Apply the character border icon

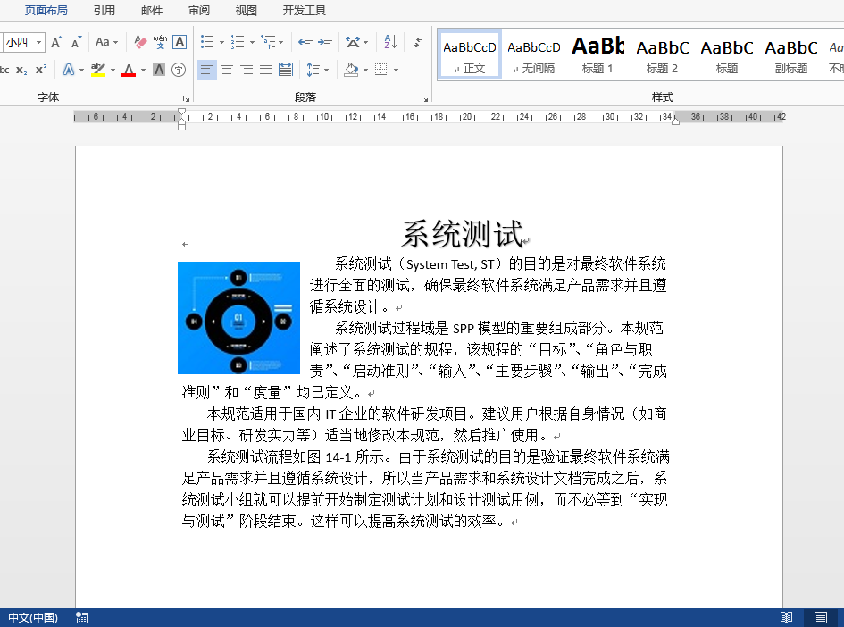181,43
